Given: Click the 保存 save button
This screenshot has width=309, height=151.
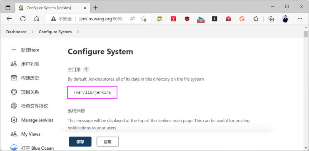Looking at the screenshot, I should (80, 142).
